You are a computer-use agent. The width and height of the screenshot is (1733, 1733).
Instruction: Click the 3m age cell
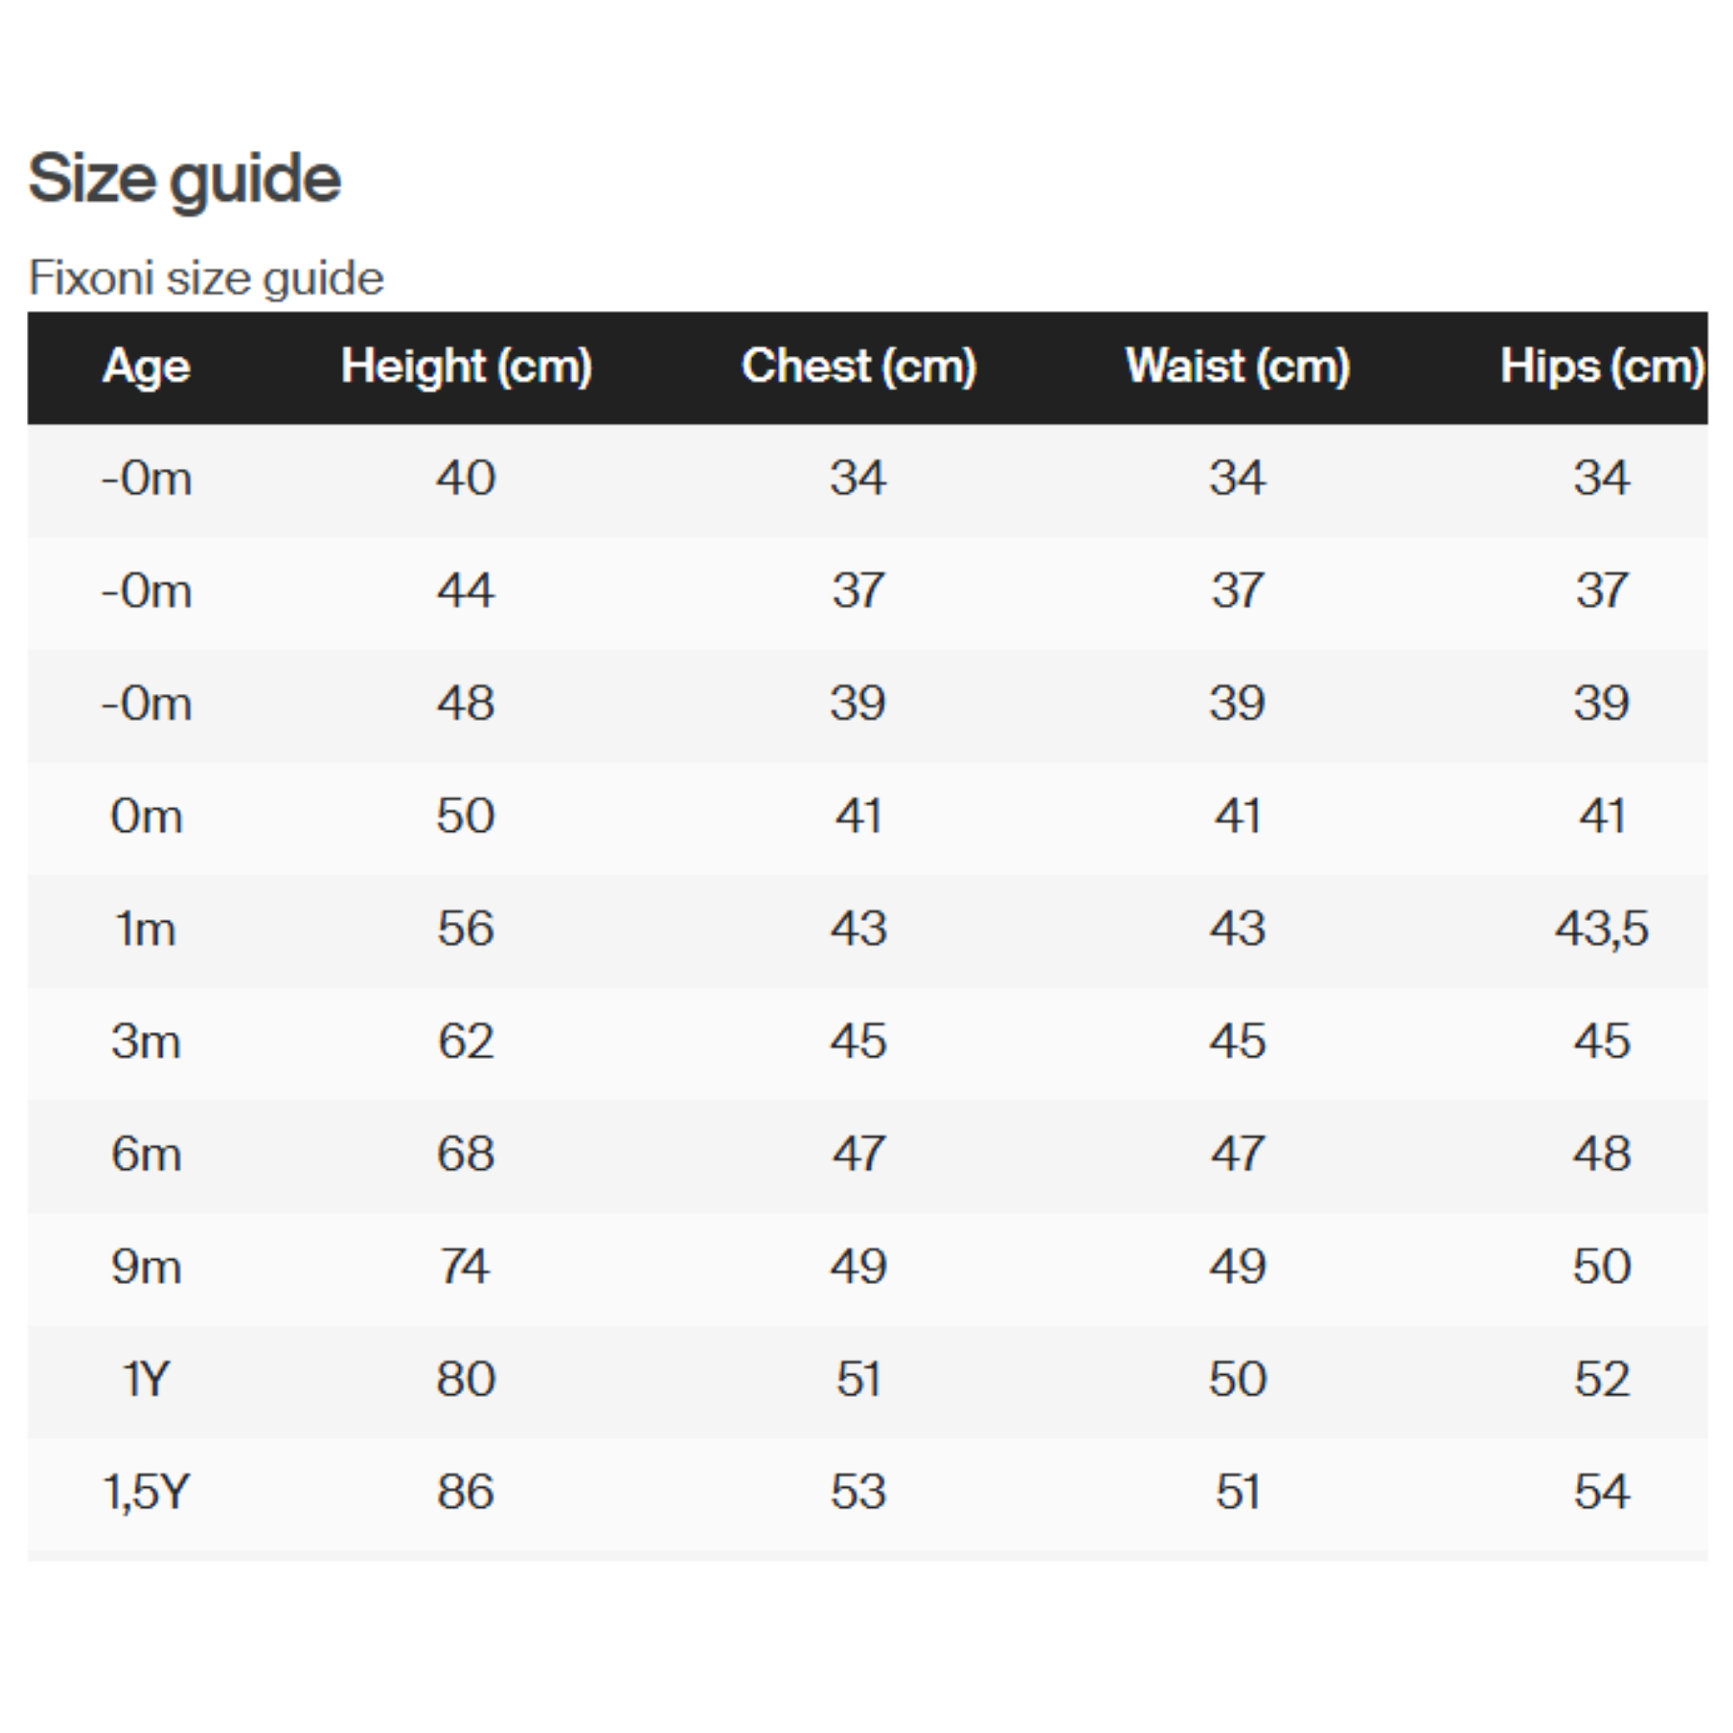[x=146, y=1042]
